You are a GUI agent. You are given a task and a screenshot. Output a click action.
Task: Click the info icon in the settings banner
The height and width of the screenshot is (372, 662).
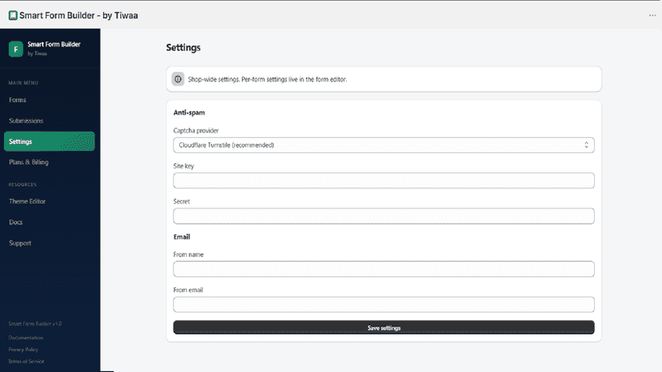click(x=177, y=79)
